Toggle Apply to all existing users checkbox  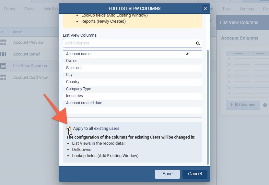(68, 129)
